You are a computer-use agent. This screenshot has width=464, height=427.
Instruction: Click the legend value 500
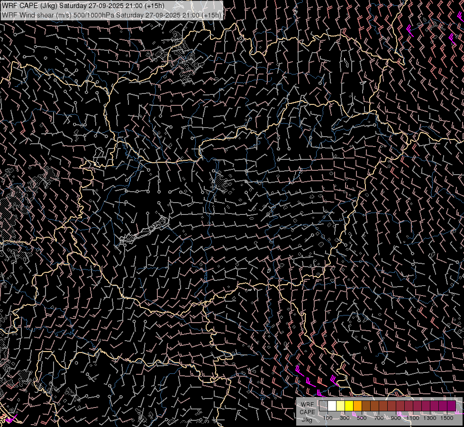coord(362,418)
